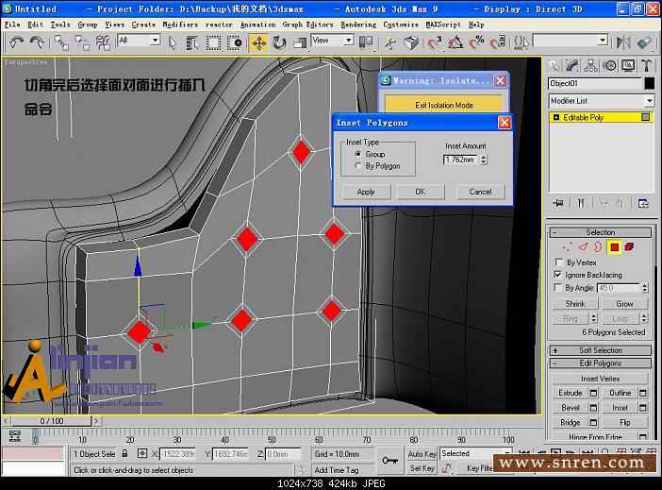Image resolution: width=662 pixels, height=490 pixels.
Task: Open the Rendering menu
Action: pos(357,25)
